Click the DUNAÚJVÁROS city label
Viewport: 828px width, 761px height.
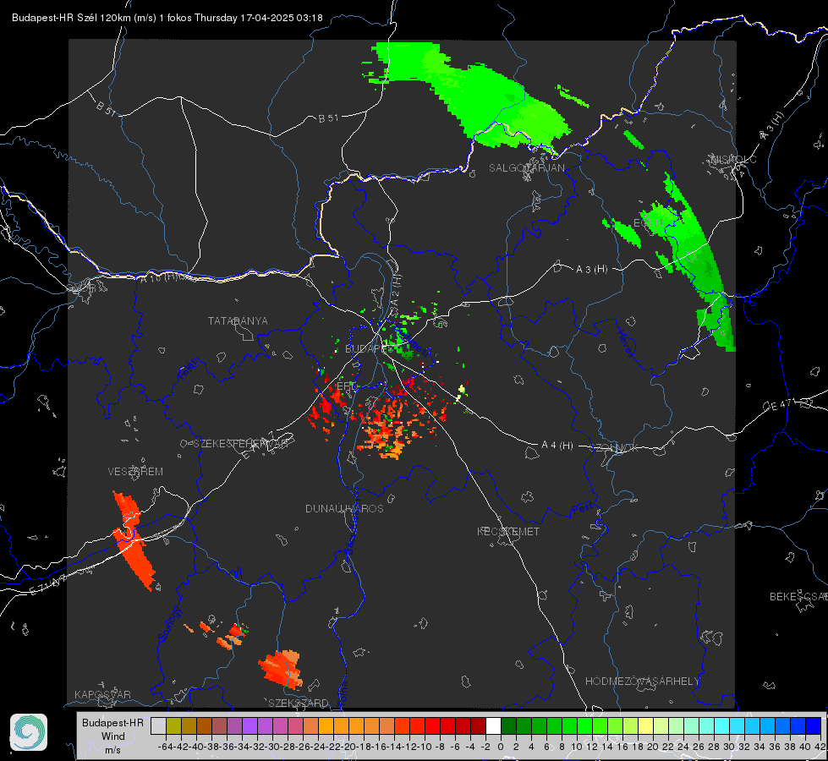344,508
